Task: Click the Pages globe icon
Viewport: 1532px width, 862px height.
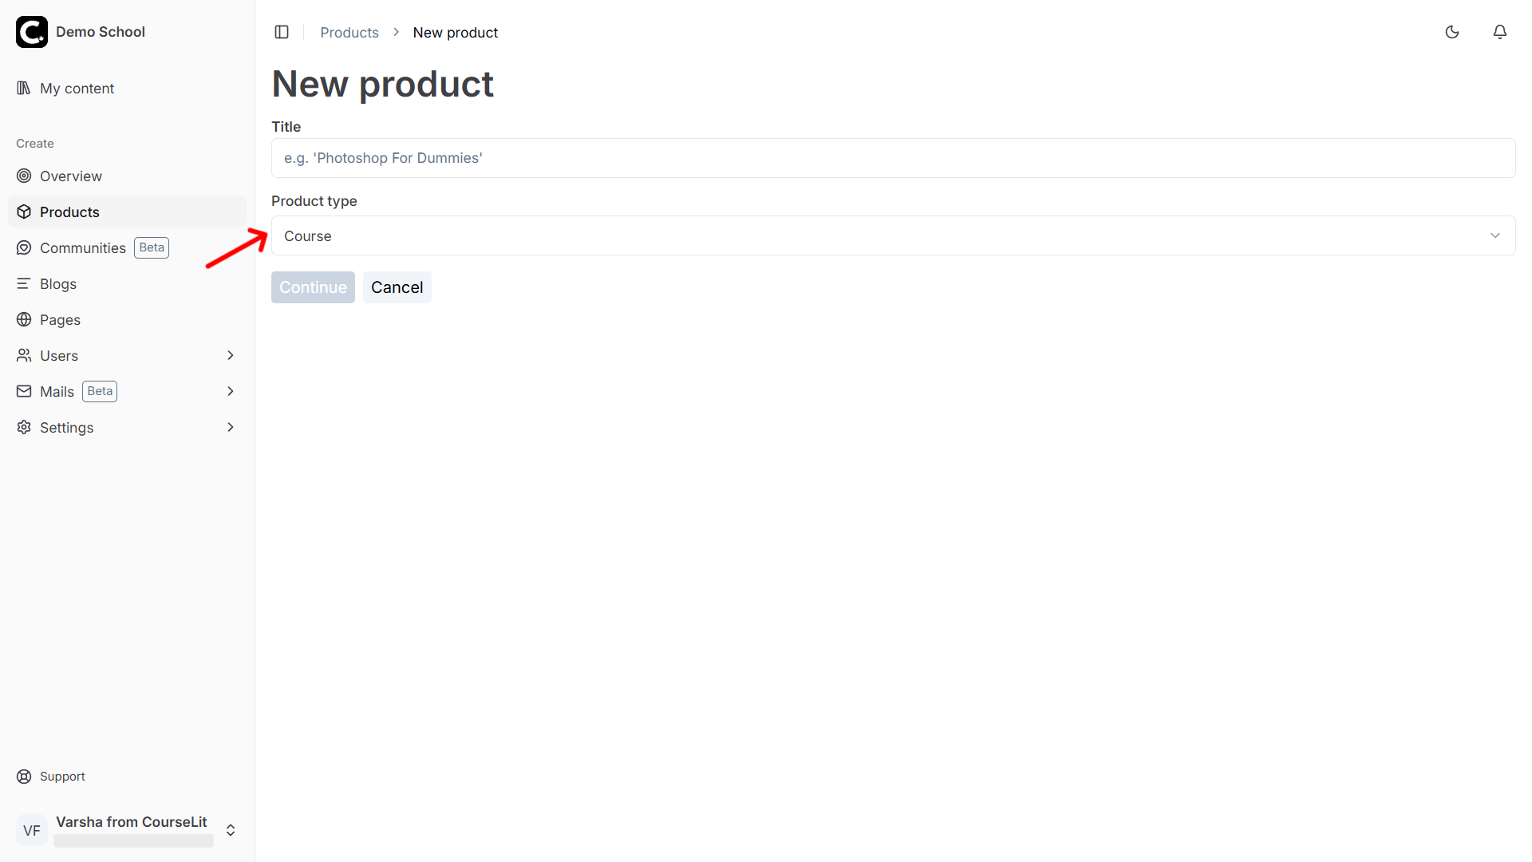Action: coord(24,320)
